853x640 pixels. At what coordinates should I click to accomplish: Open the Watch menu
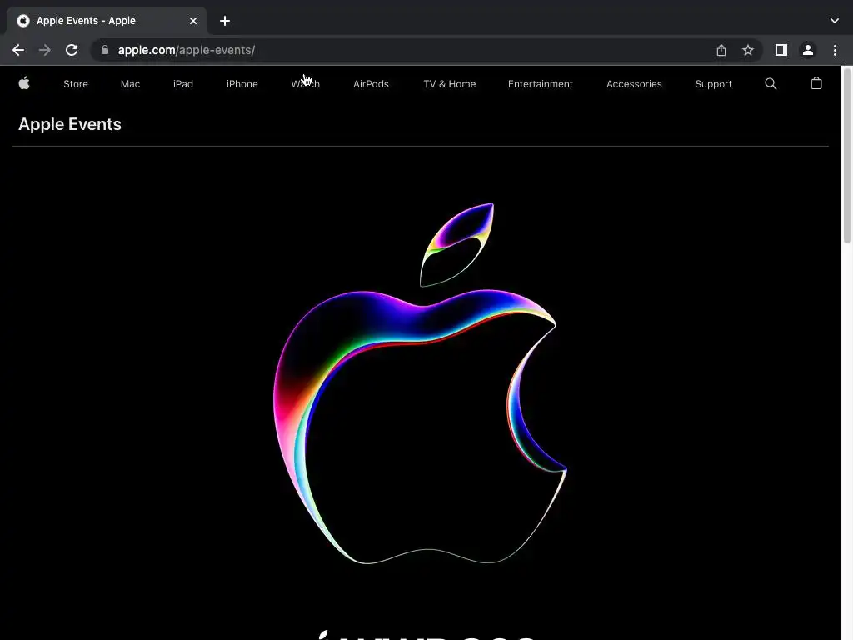click(x=305, y=84)
